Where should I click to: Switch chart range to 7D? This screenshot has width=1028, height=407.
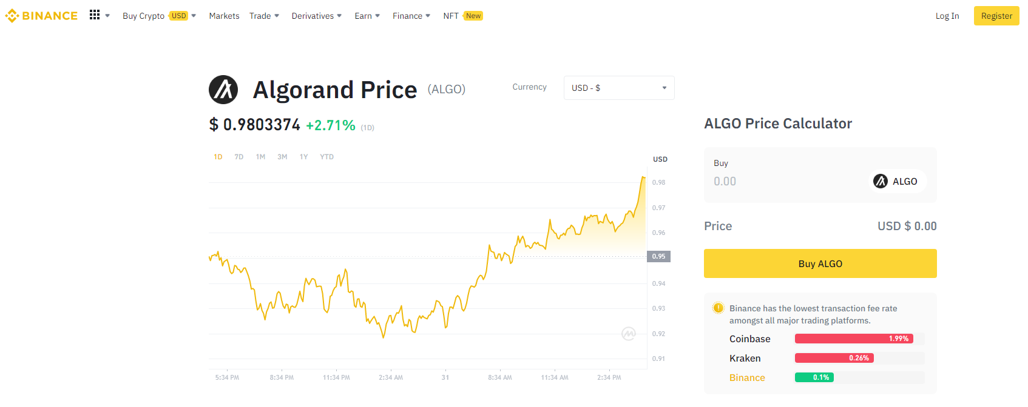pyautogui.click(x=239, y=157)
